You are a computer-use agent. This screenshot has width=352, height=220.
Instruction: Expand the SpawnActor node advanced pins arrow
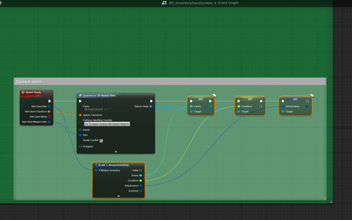coord(116,151)
